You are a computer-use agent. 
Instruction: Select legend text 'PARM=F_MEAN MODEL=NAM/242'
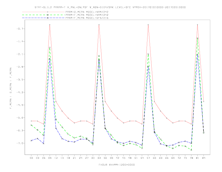coord(87,15)
